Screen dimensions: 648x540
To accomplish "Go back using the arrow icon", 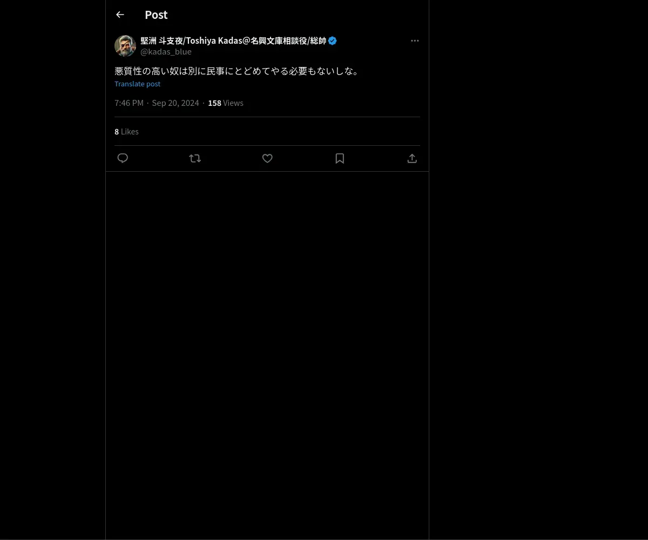I will tap(120, 15).
